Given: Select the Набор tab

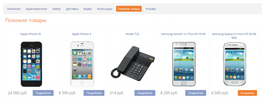Looking at the screenshot, I should (x=56, y=9).
